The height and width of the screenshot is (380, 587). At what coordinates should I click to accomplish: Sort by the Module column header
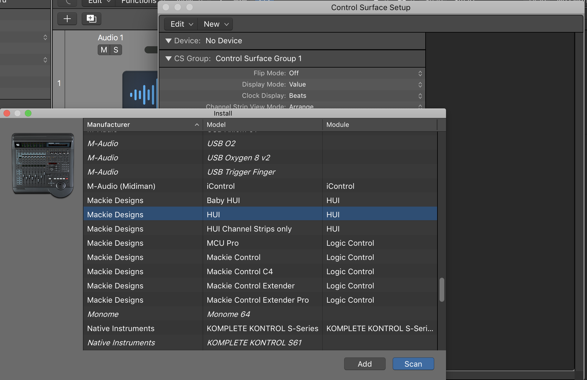tap(380, 124)
